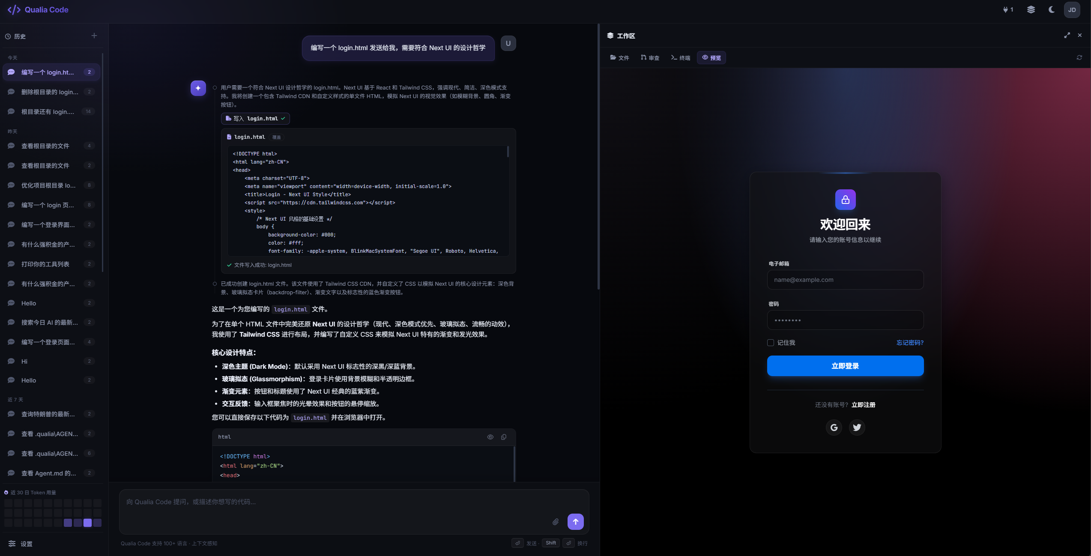
Task: Open the chat titled Hi
Action: 51,362
